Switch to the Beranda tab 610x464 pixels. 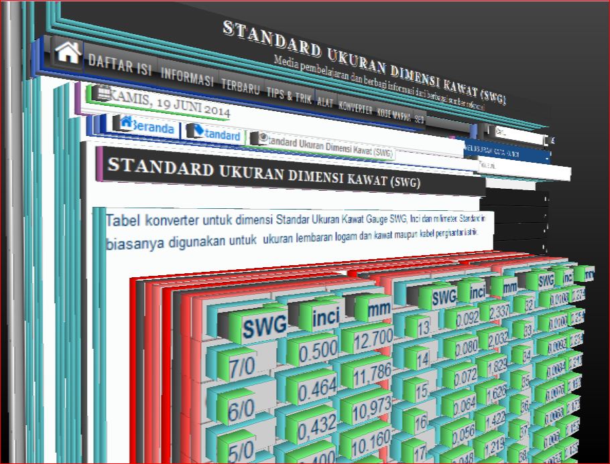click(x=154, y=126)
